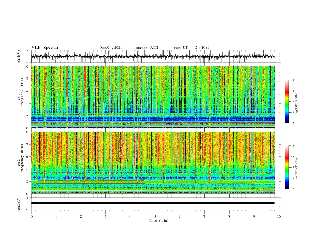Image resolution: width=314 pixels, height=243 pixels.
Task: Click the ch.1(V) waveform trace panel
Action: click(155, 56)
